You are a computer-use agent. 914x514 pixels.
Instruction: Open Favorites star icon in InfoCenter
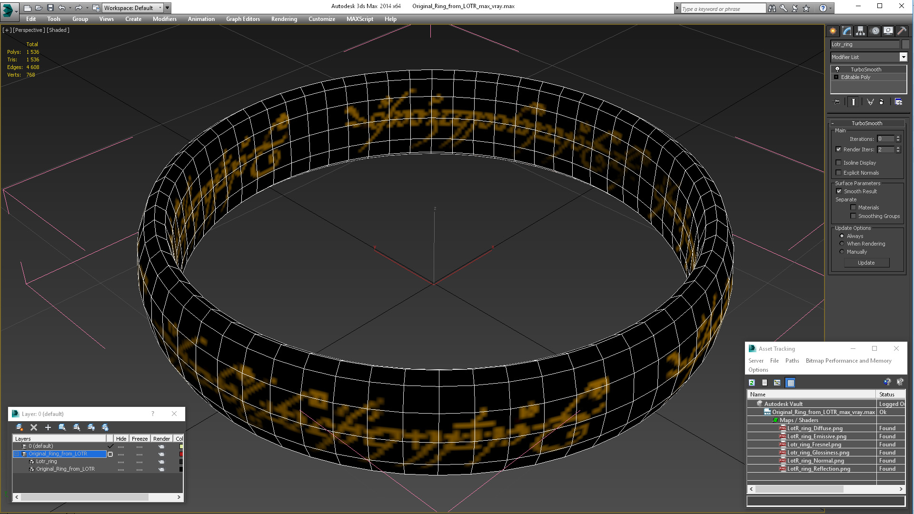pyautogui.click(x=806, y=8)
